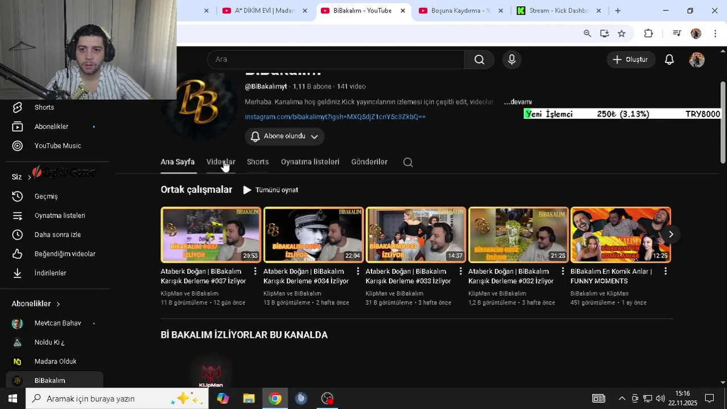Open Abonelikler in the sidebar

(x=51, y=127)
